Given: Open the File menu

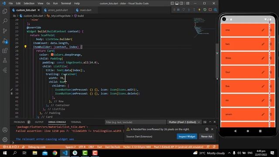Looking at the screenshot, I should click(x=10, y=3).
